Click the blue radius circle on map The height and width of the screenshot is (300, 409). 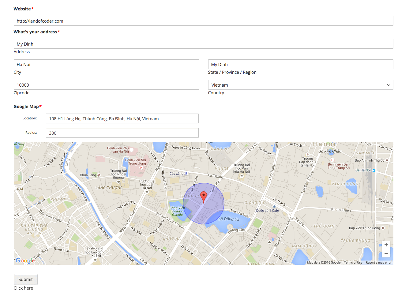204,204
